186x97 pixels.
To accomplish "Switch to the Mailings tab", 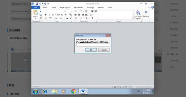I will click(x=90, y=8).
